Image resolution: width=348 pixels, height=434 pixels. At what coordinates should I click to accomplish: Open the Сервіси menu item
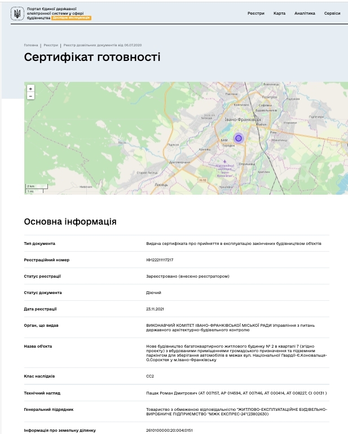point(332,14)
